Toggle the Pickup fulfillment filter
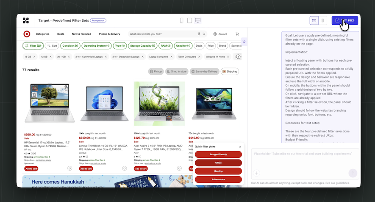Image resolution: width=375 pixels, height=202 pixels. click(156, 71)
